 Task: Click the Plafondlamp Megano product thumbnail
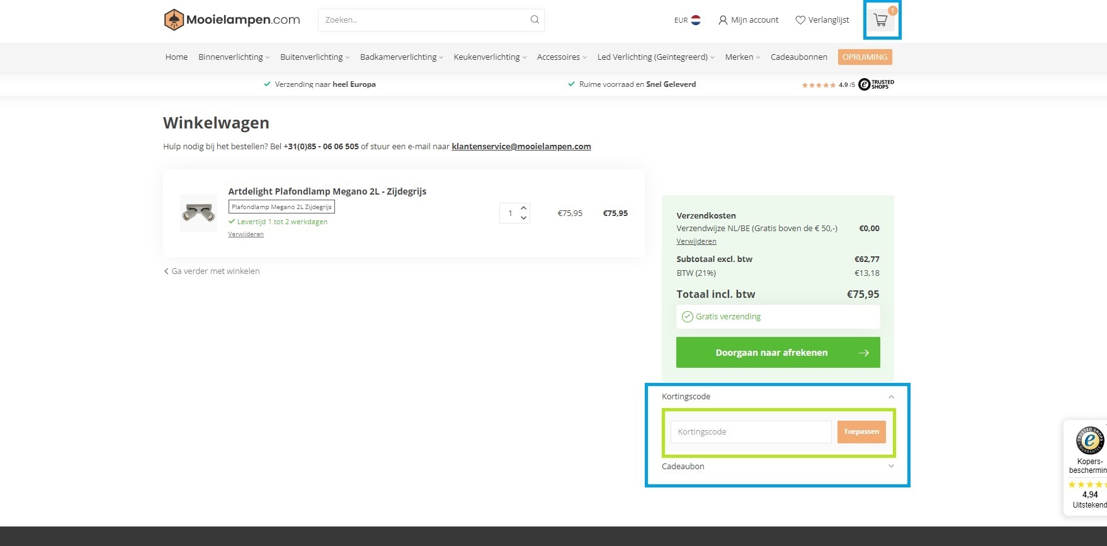coord(198,213)
